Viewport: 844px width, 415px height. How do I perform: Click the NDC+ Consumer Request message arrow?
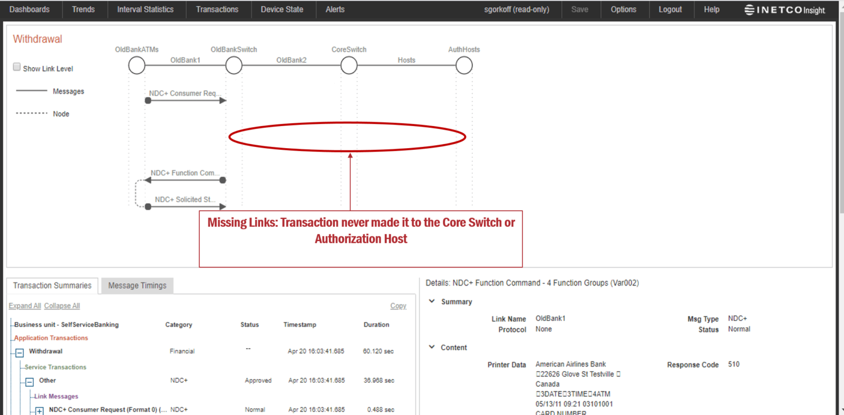186,100
